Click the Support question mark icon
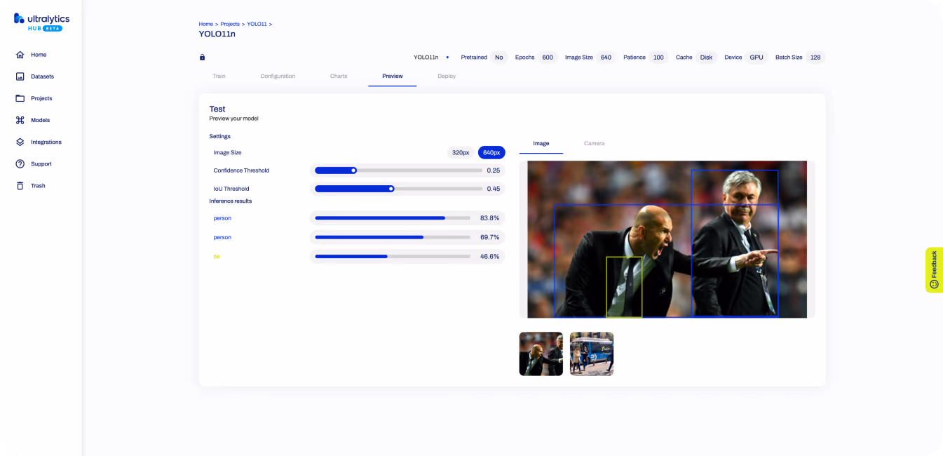The height and width of the screenshot is (456, 943). (20, 163)
